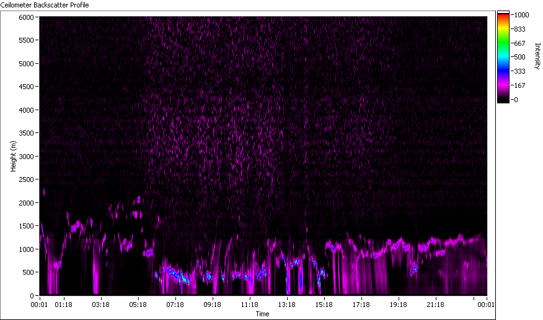
Task: Click the Height (m) axis label
Action: point(13,156)
